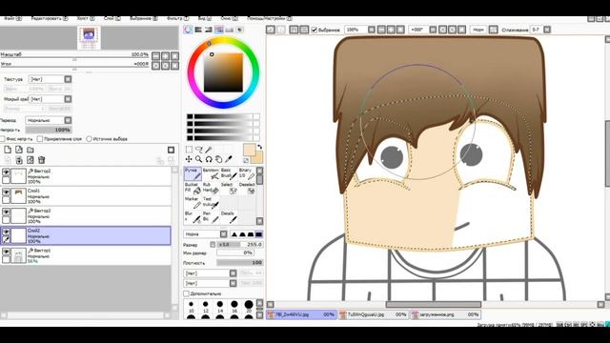Create a new raster layer

(8, 150)
